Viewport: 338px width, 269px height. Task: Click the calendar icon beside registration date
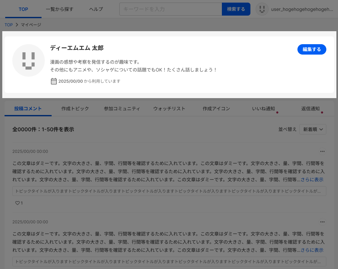coord(54,81)
